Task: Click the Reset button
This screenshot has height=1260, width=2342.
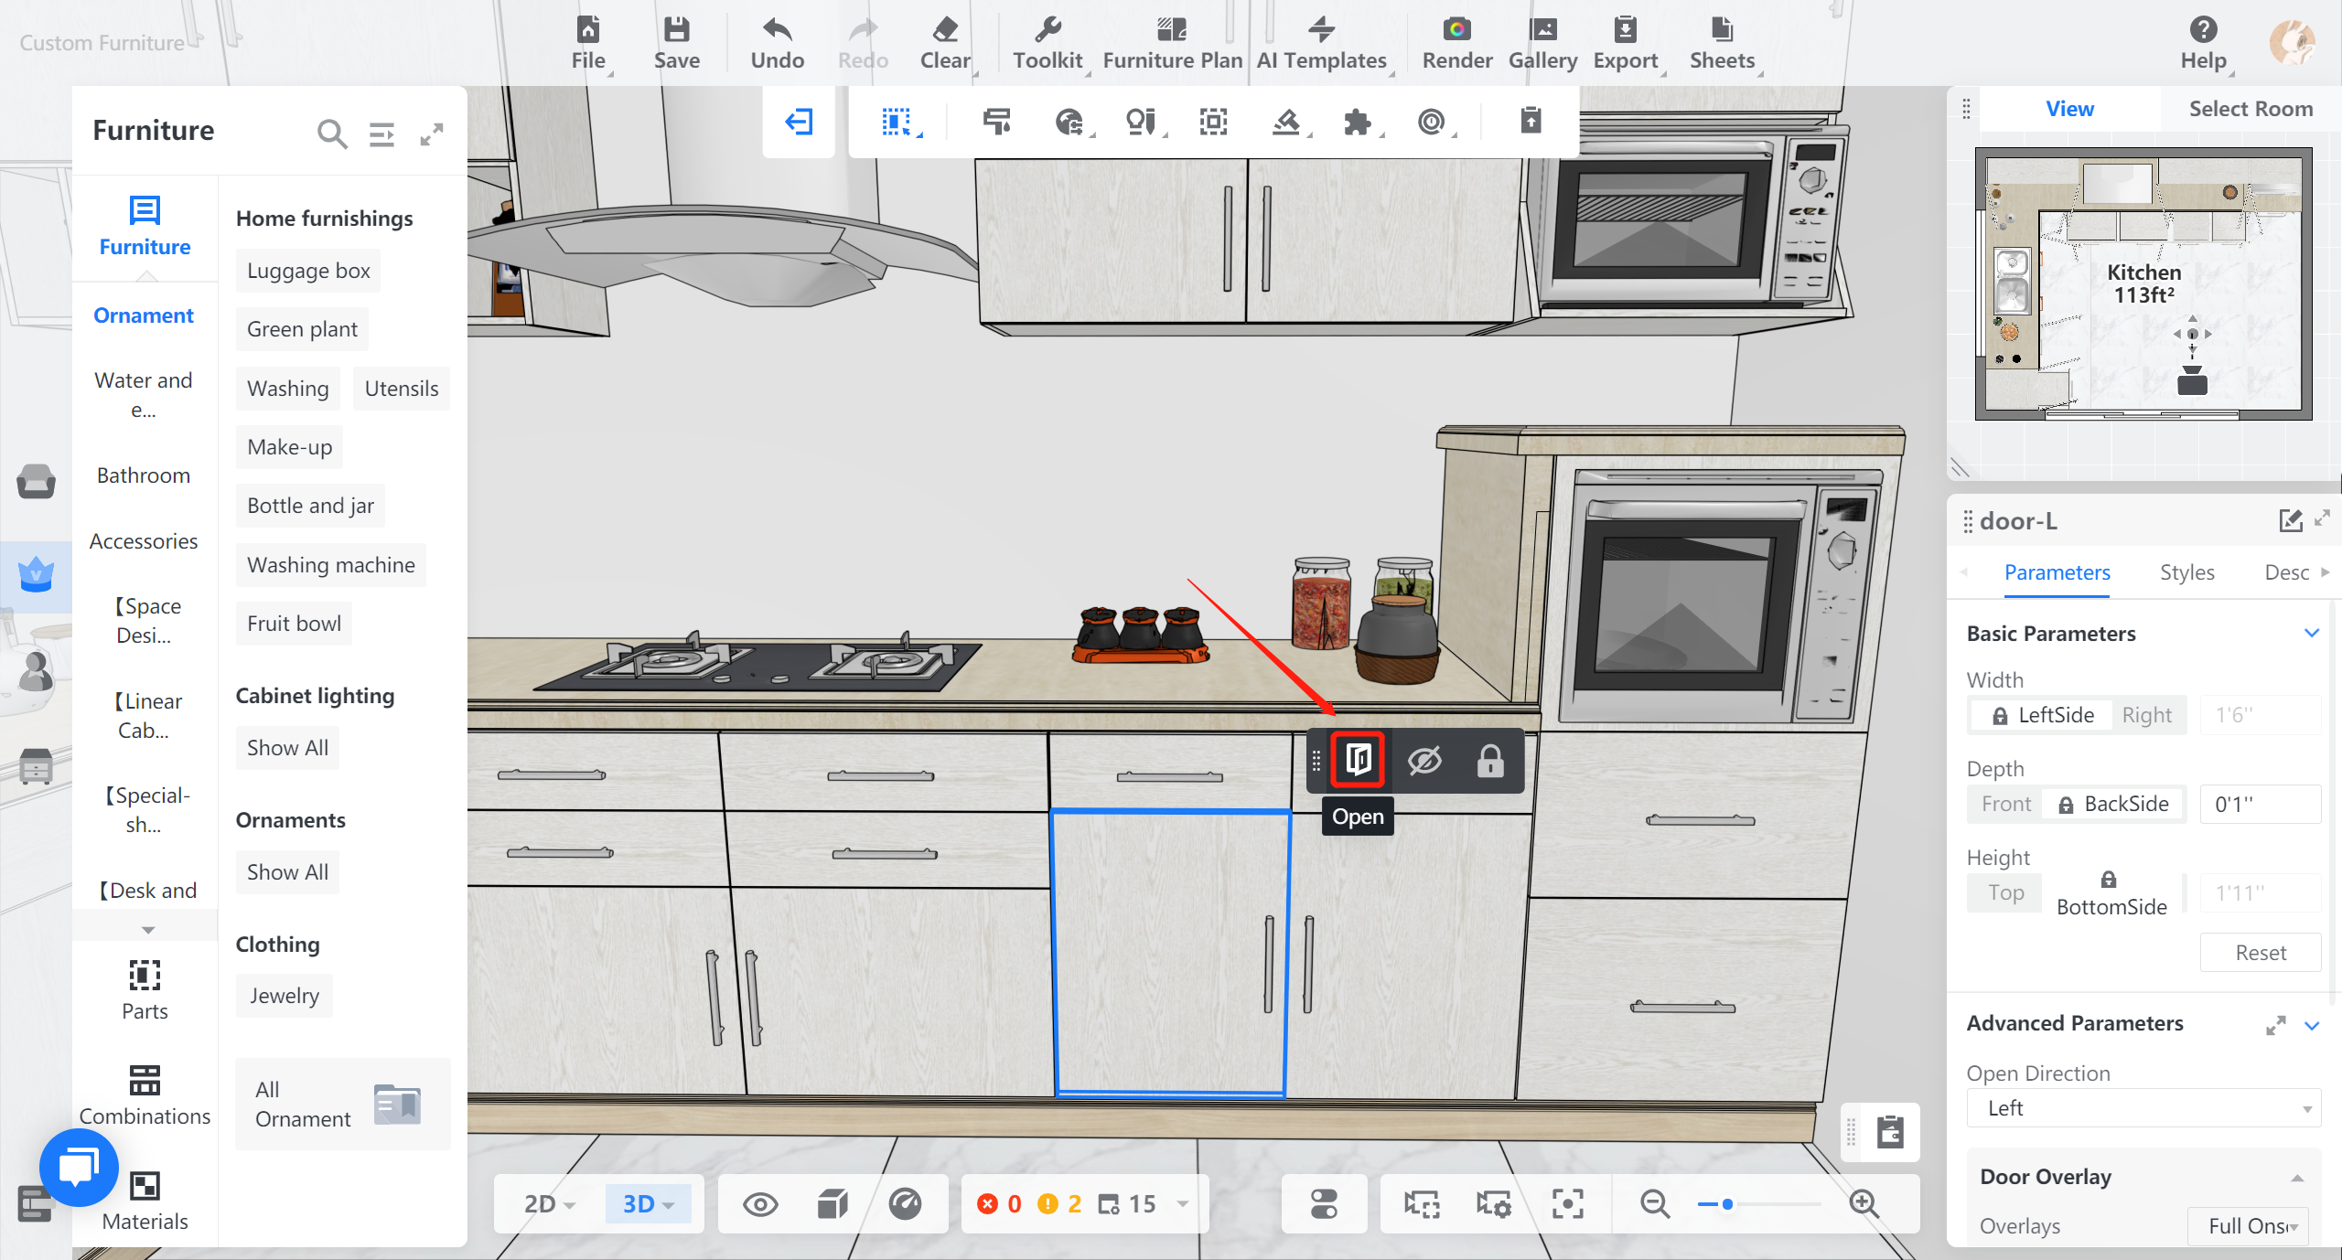Action: tap(2261, 953)
